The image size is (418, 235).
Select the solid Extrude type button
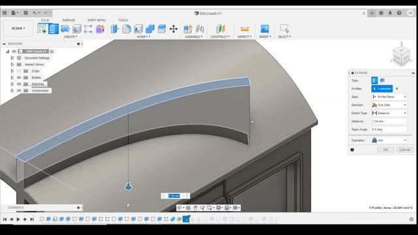tap(374, 80)
